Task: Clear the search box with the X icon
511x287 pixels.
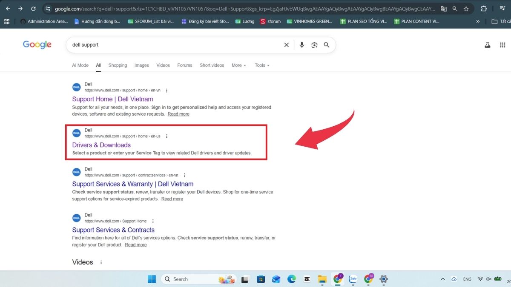Action: (287, 45)
